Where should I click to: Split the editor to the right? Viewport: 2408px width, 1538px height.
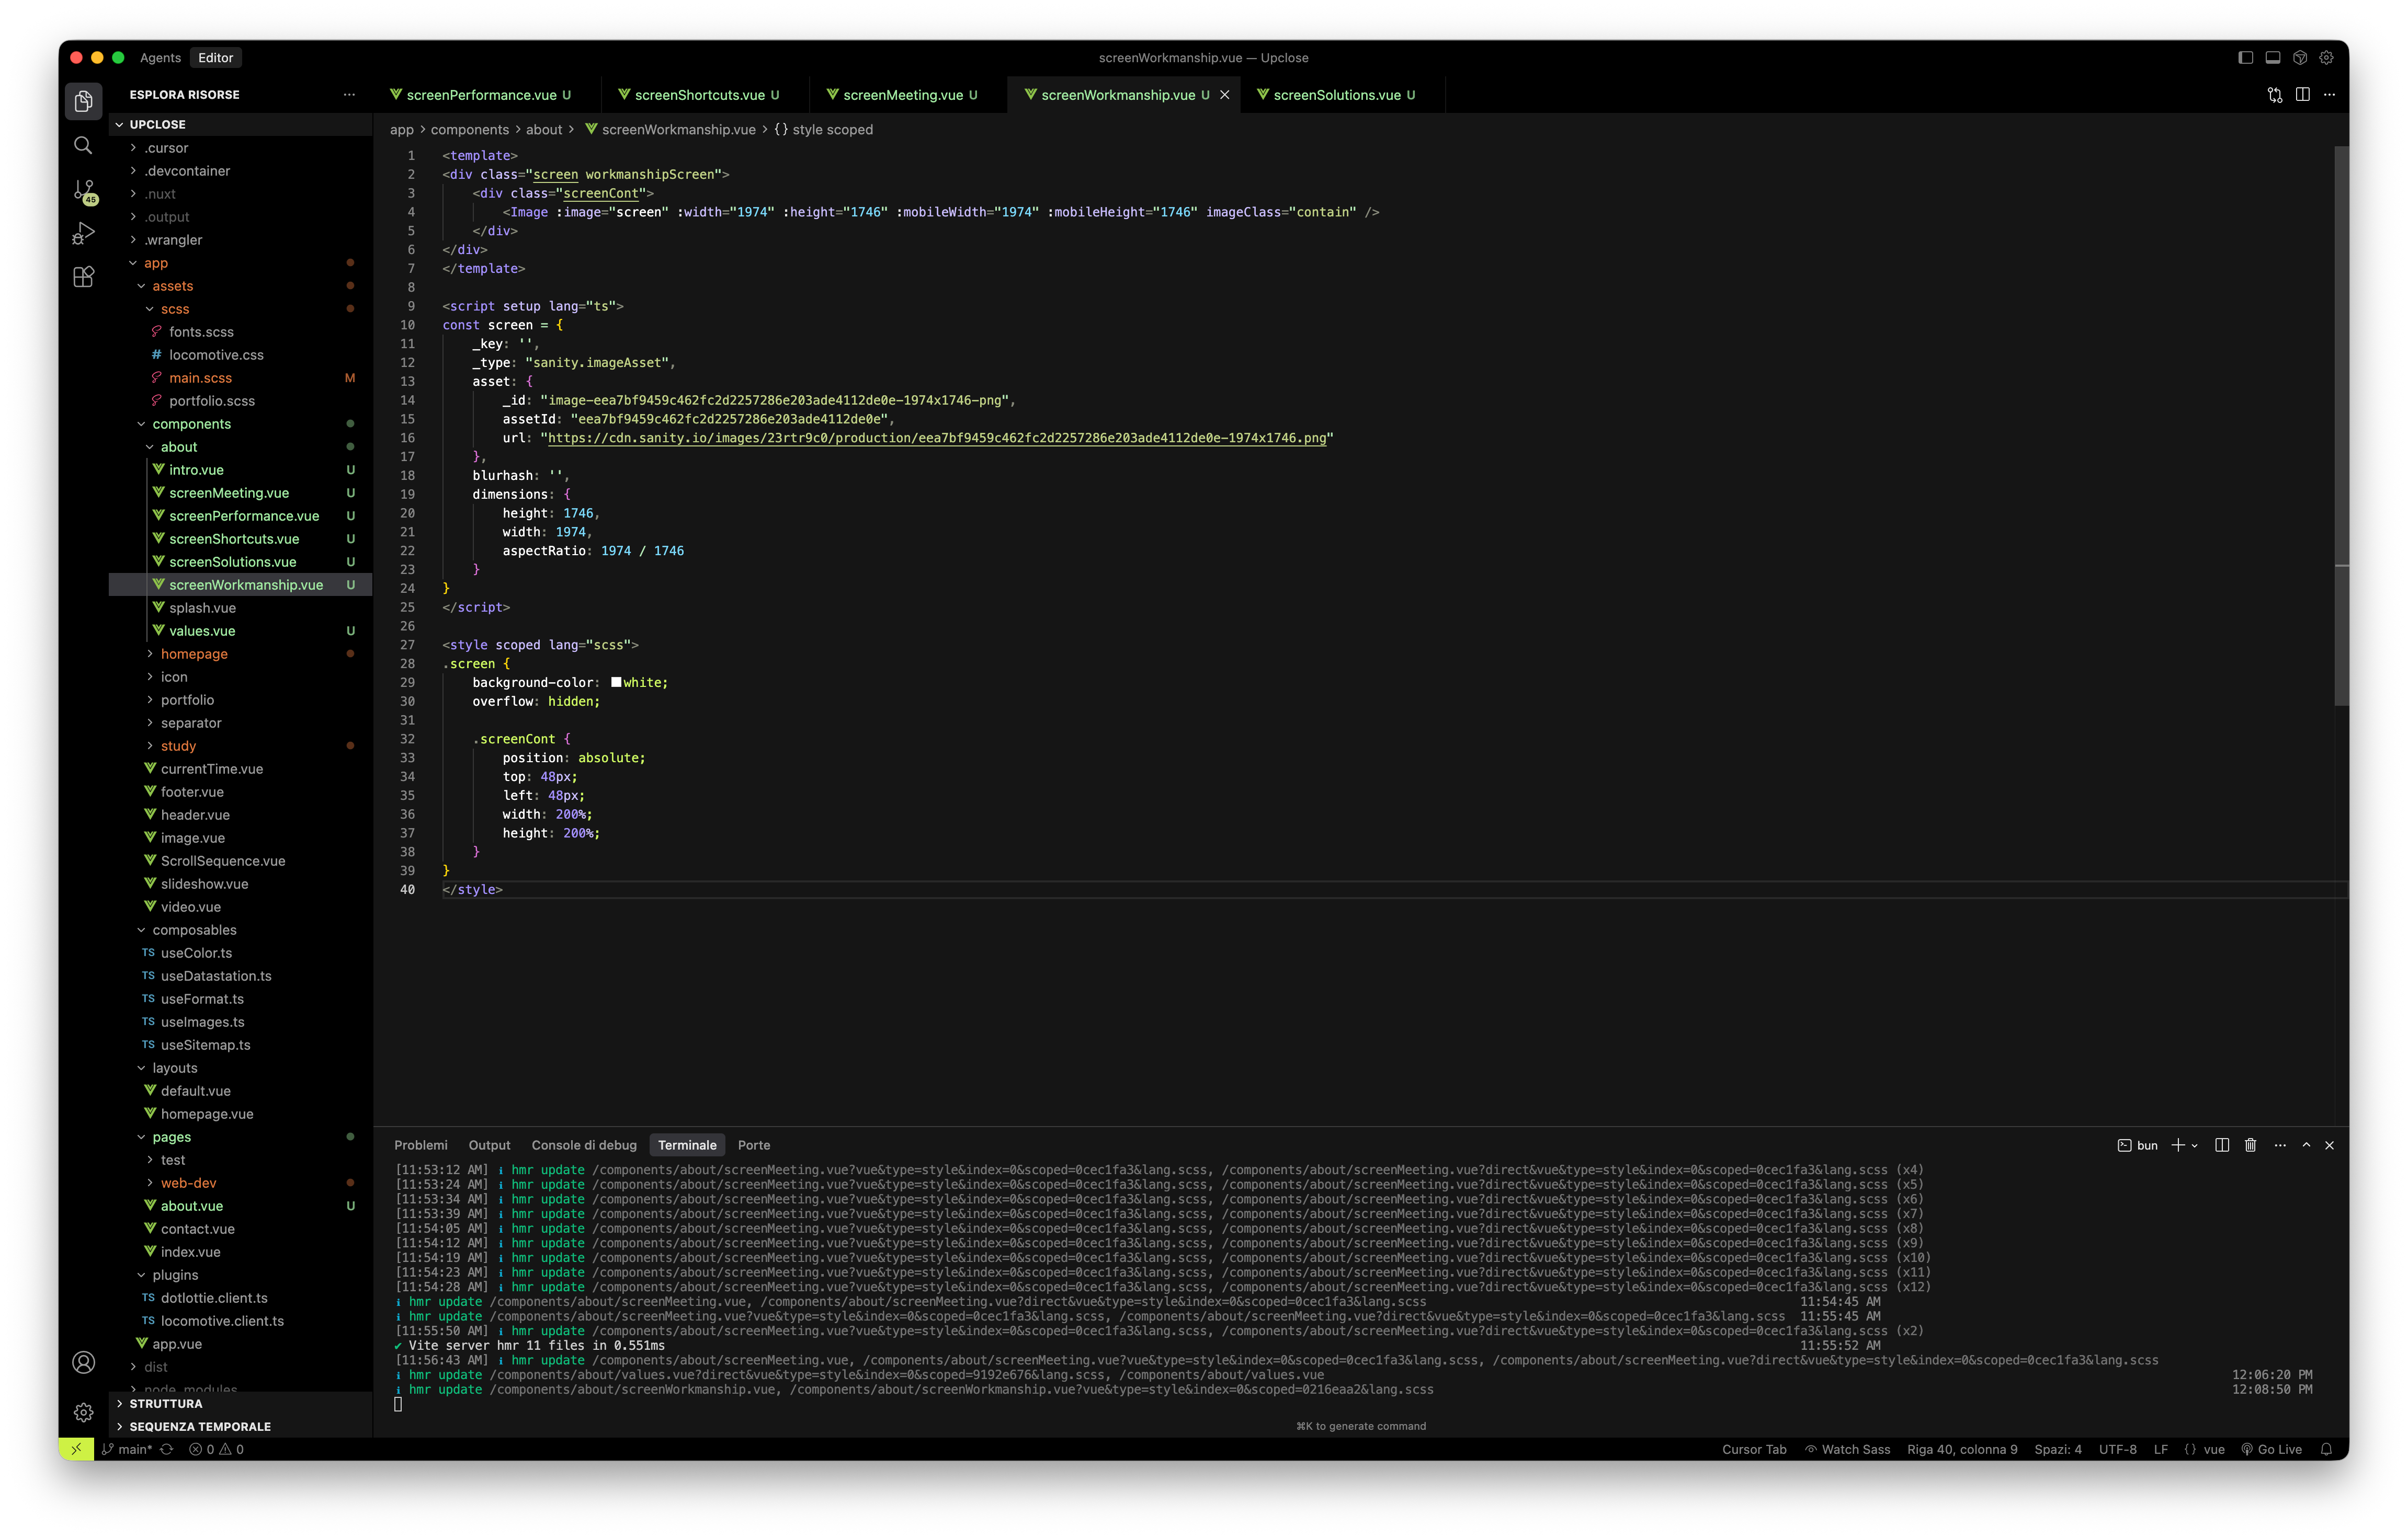[2302, 95]
